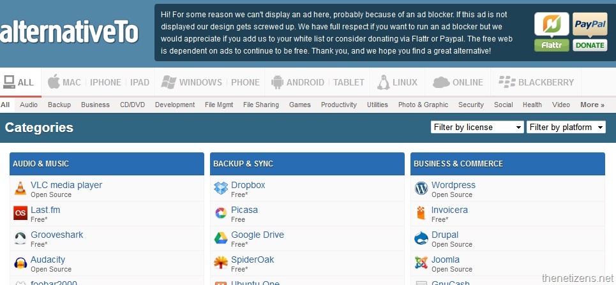
Task: Click the Flattr button
Action: [x=552, y=32]
